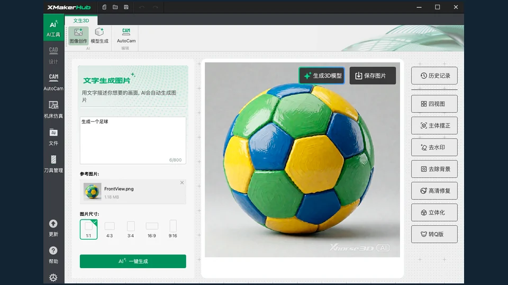
Task: Open AutoCam in the left sidebar
Action: pos(53,82)
